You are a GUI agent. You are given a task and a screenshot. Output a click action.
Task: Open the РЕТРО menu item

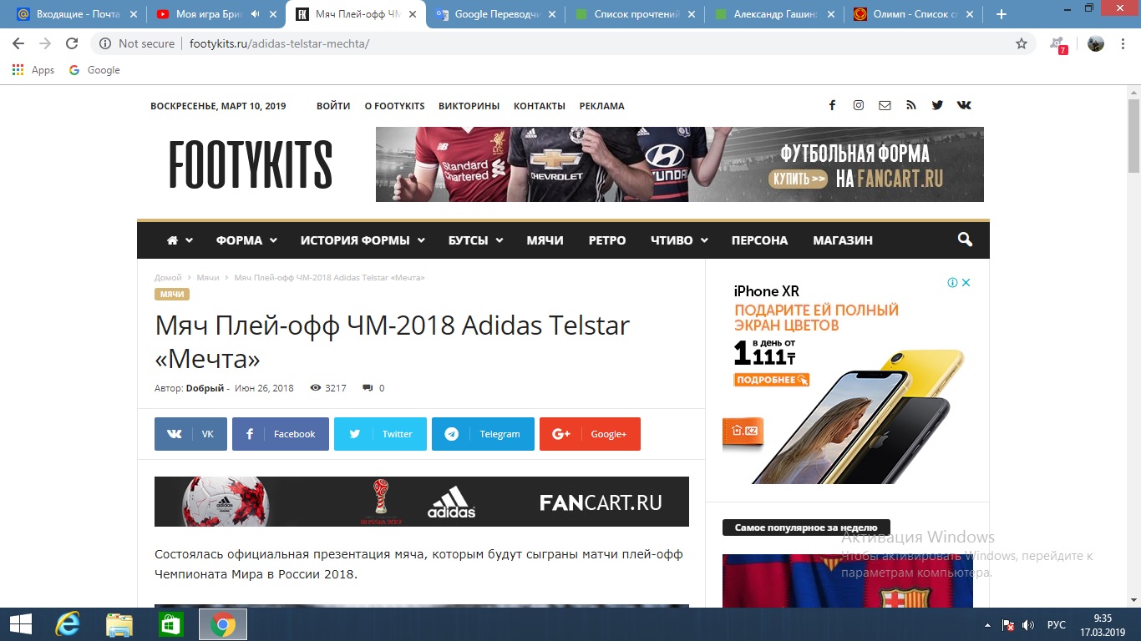(x=607, y=240)
